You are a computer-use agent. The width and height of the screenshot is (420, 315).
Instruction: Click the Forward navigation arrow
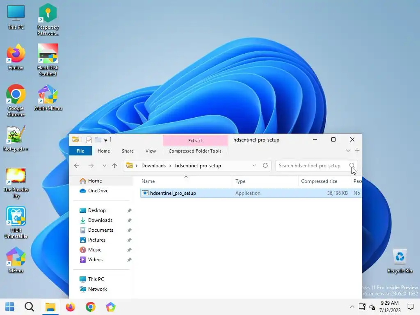91,166
